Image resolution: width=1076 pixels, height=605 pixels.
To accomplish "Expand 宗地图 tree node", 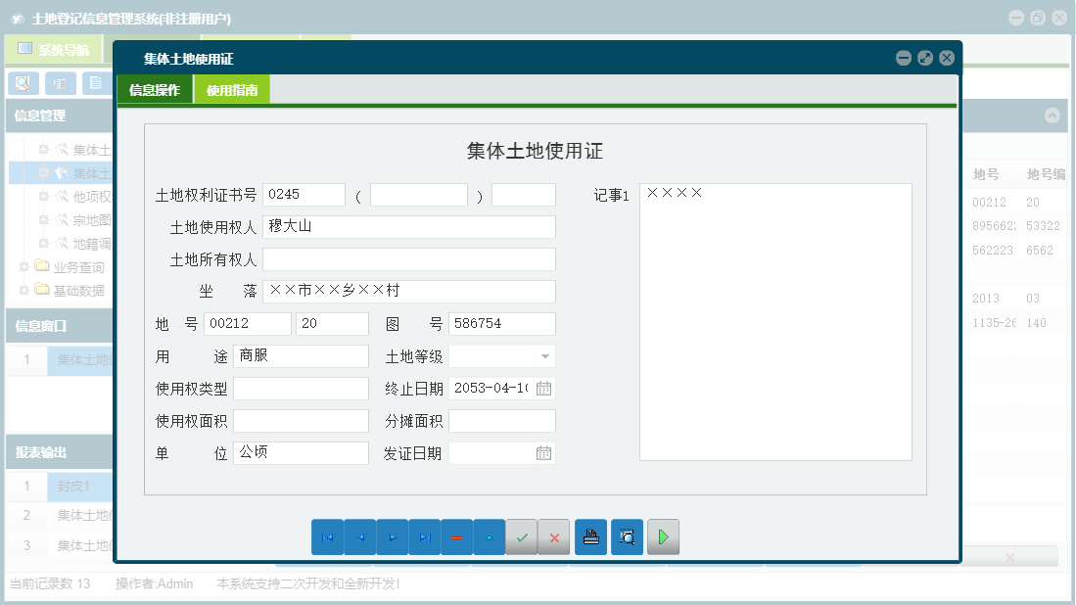I will click(x=43, y=219).
